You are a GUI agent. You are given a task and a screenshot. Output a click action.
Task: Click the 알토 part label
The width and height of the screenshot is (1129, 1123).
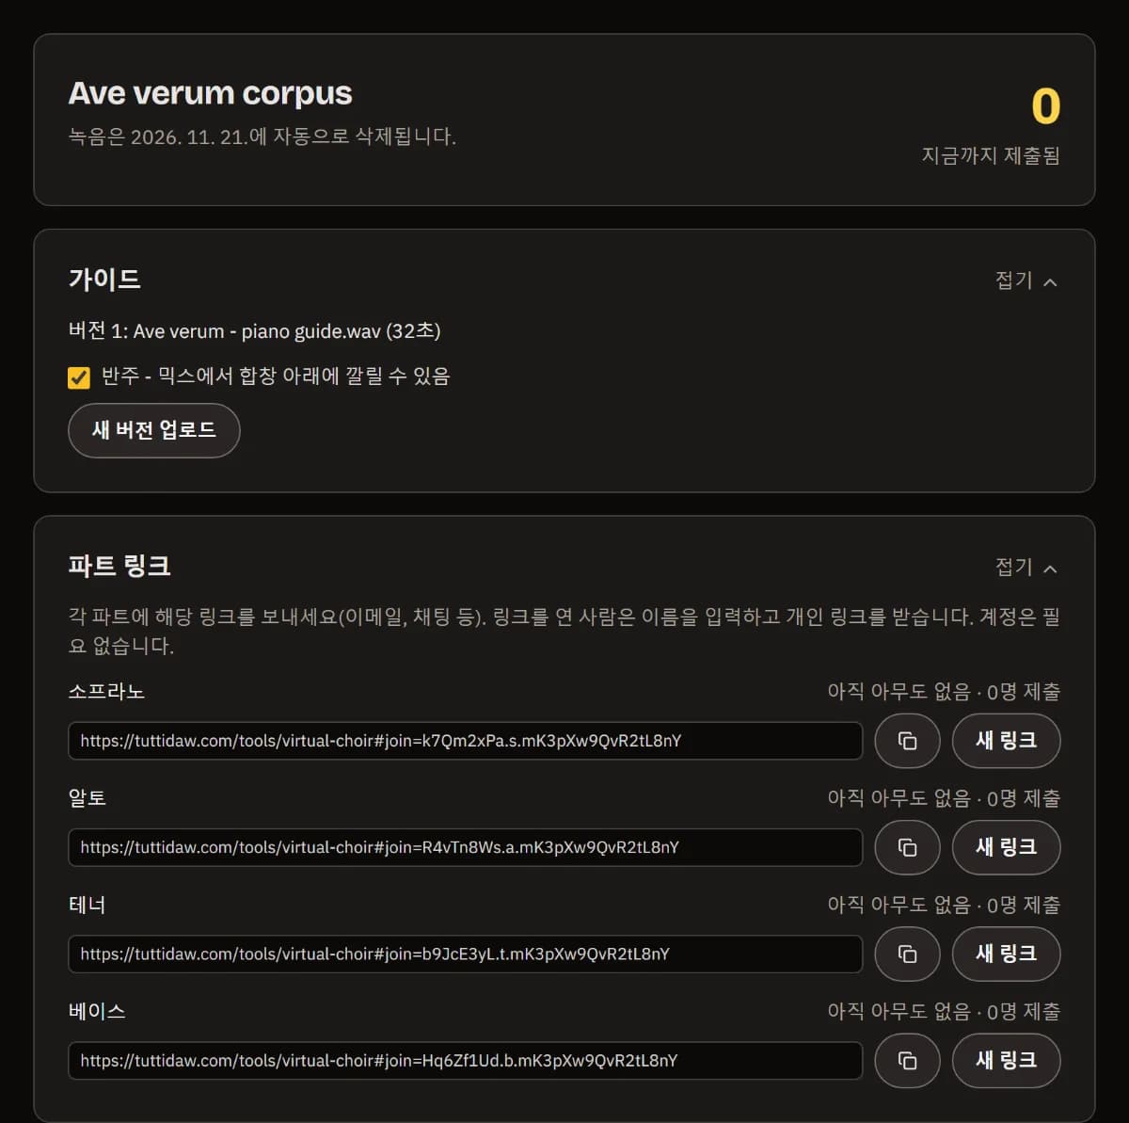tap(87, 798)
